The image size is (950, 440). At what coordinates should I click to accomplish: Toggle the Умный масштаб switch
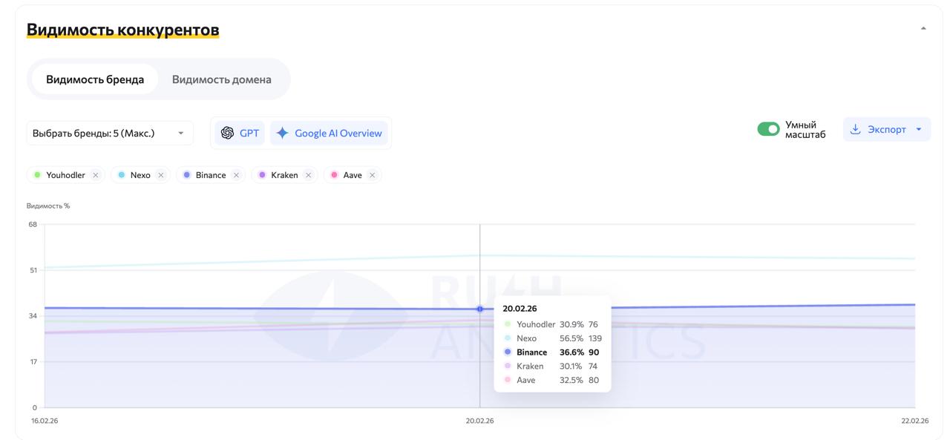click(x=768, y=129)
